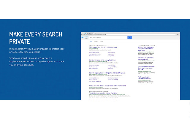This screenshot has height=118, width=190.
Task: Open the 'Fine Dining' sublink
Action: point(110,69)
